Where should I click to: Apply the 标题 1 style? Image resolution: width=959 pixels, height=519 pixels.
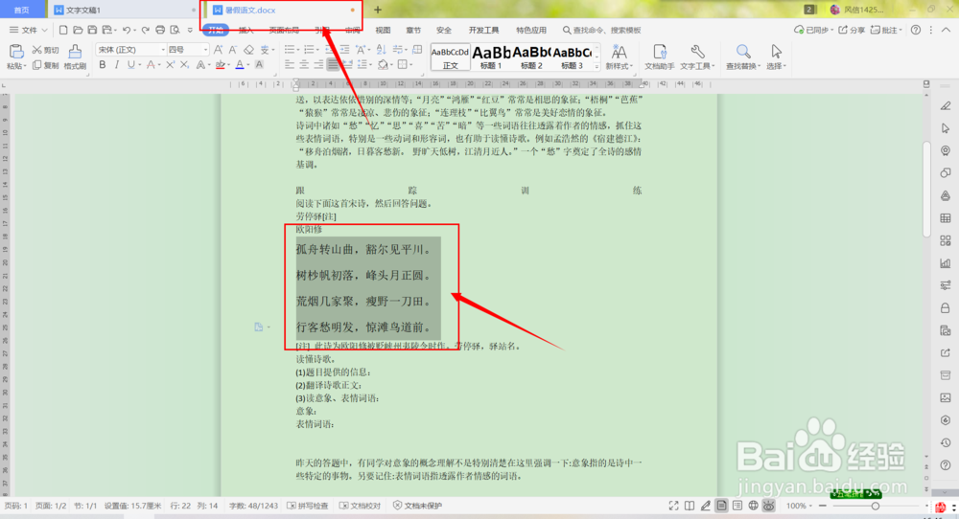[x=491, y=56]
